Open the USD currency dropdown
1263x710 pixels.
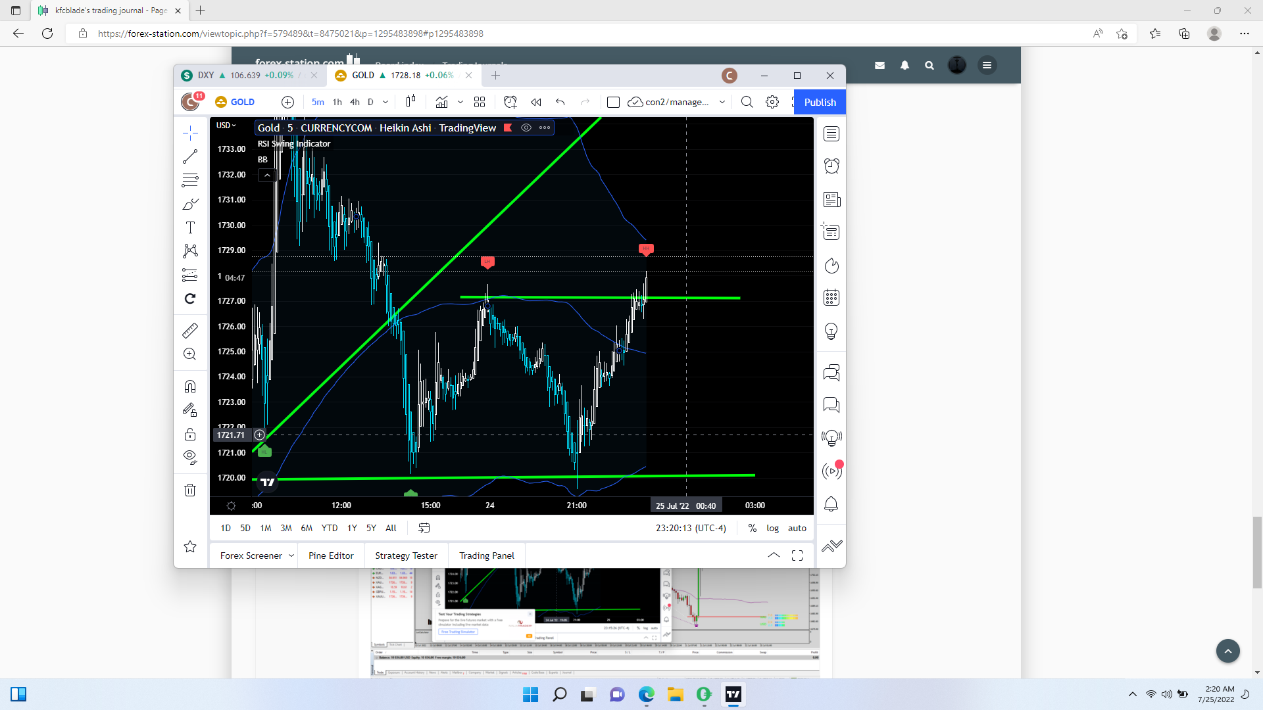226,126
